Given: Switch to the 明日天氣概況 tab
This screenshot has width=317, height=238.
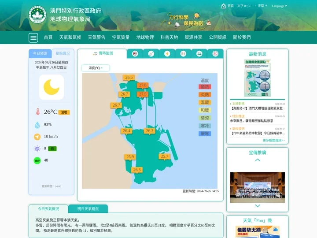Looking at the screenshot, I should tap(88, 208).
